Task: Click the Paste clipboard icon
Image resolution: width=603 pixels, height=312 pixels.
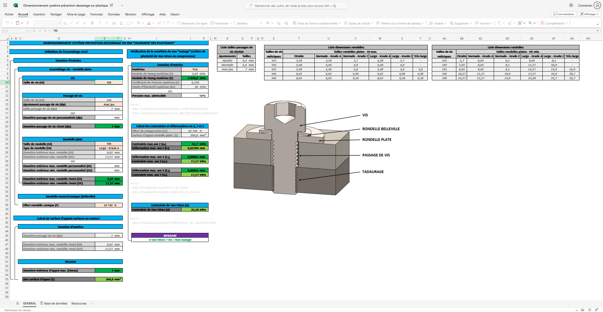Action: click(x=18, y=23)
